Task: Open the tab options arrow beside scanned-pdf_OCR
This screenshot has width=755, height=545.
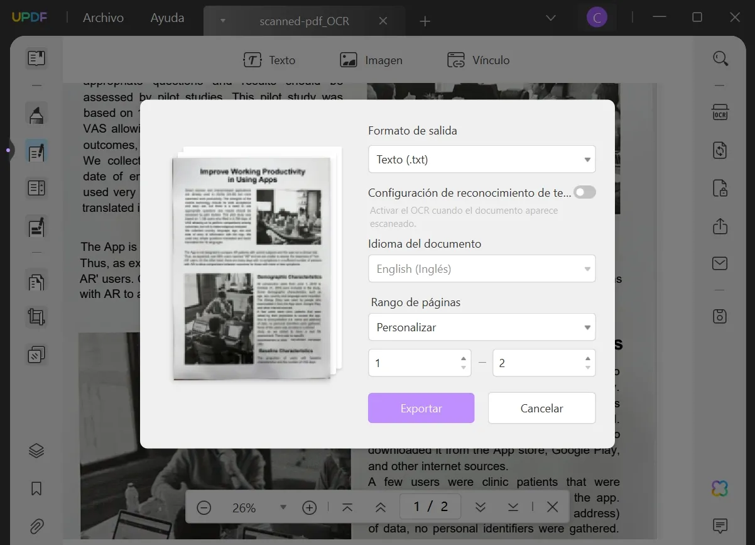Action: click(x=222, y=21)
